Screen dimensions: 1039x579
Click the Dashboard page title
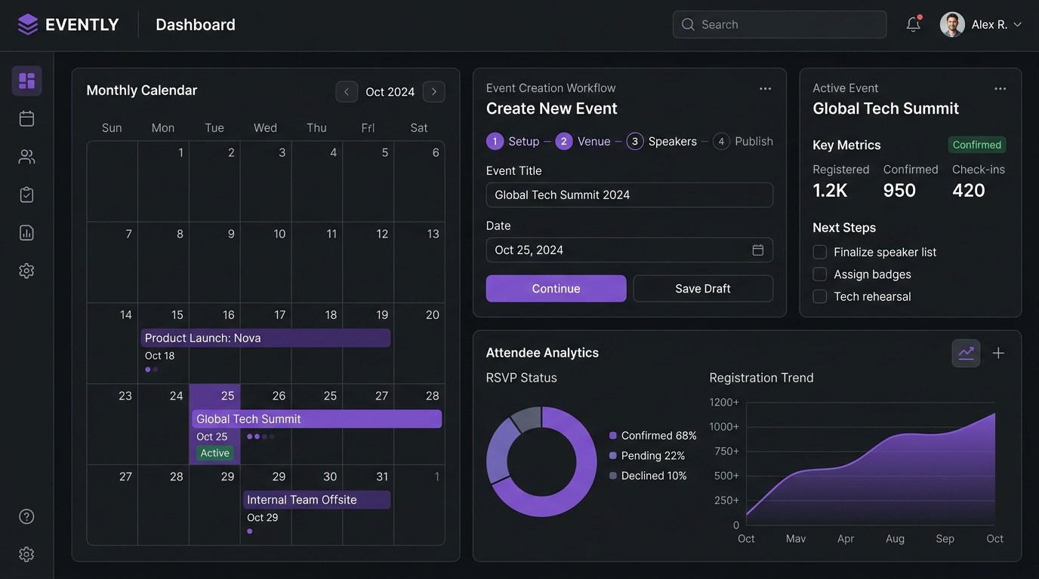[x=196, y=25]
